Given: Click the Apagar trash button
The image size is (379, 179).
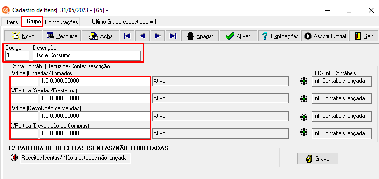Looking at the screenshot, I should click(x=200, y=36).
